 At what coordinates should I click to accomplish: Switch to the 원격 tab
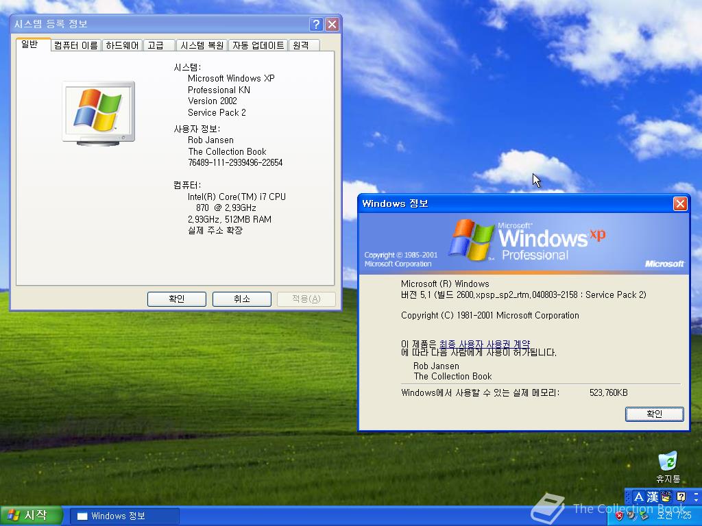pyautogui.click(x=304, y=45)
